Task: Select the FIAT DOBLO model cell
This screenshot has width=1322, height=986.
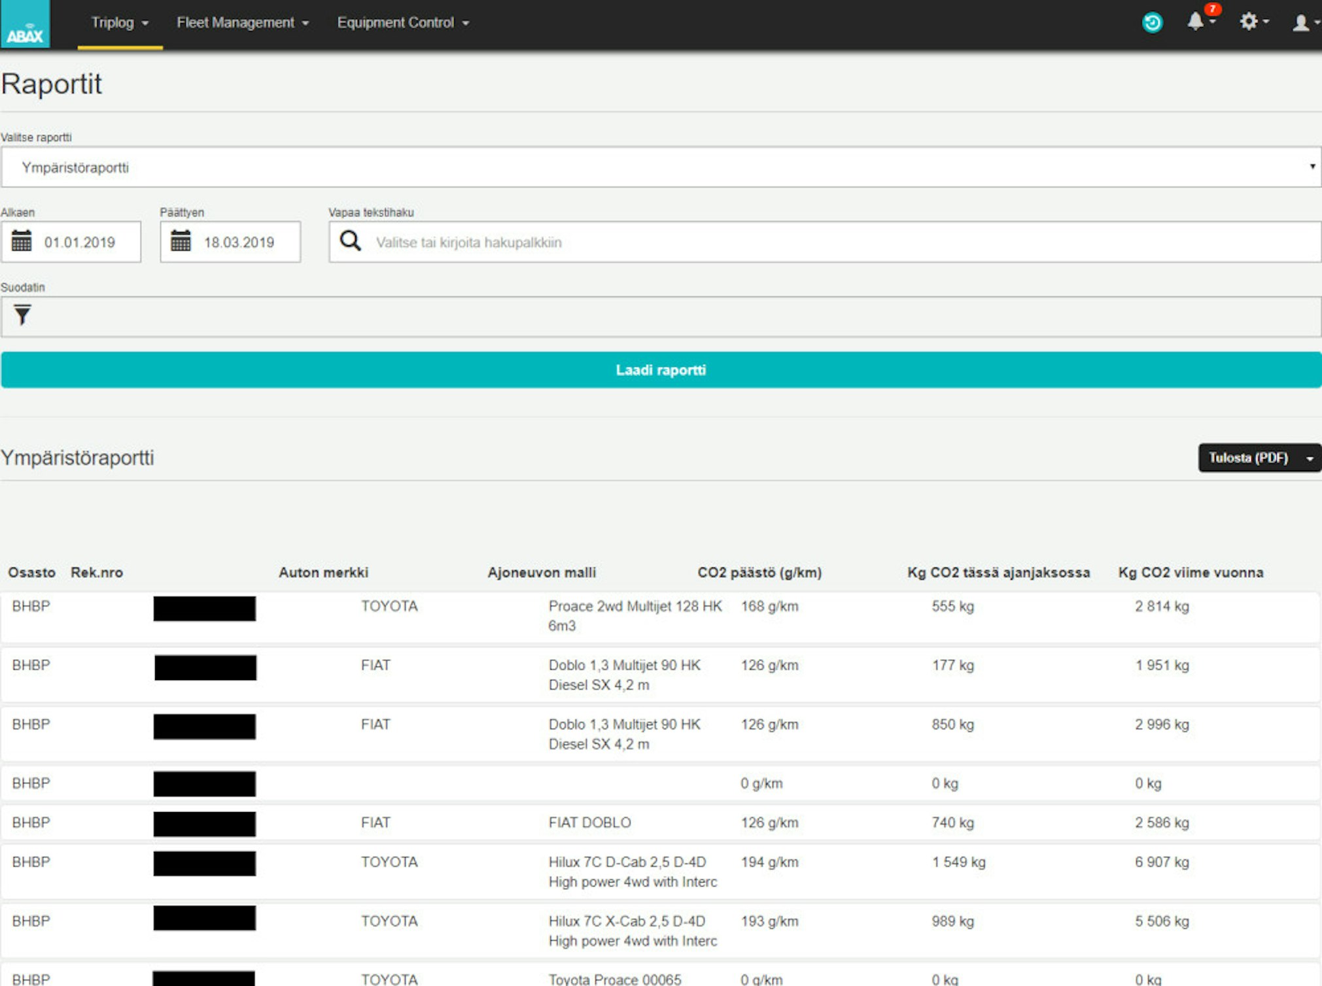Action: click(x=589, y=823)
